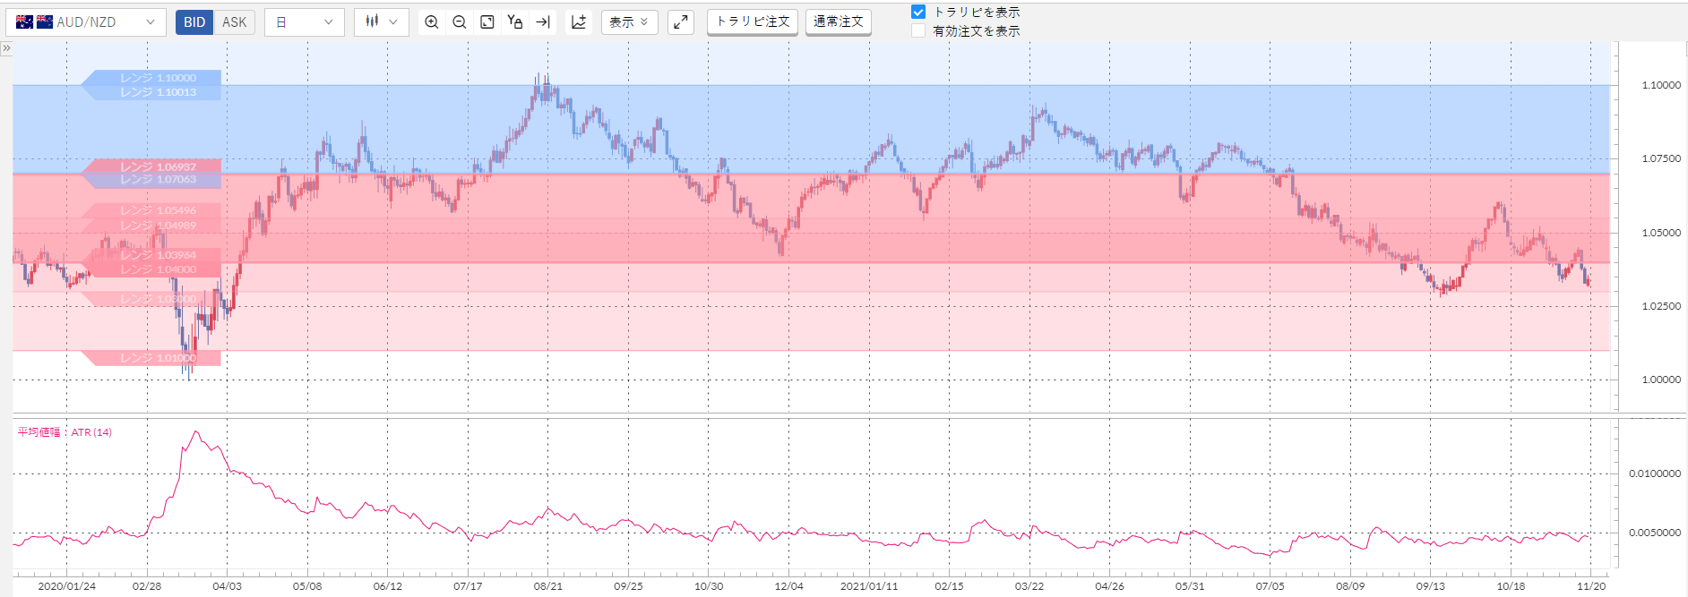
Task: Click the 通常注文 button
Action: coord(839,21)
